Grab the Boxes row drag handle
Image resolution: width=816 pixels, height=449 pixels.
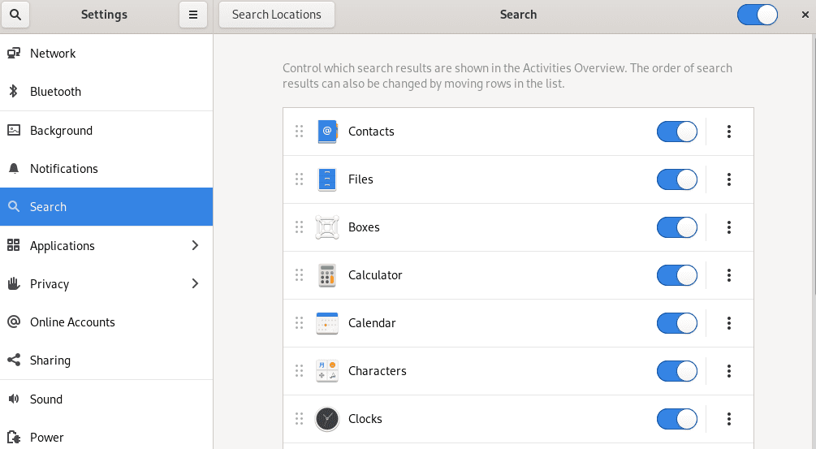tap(300, 227)
